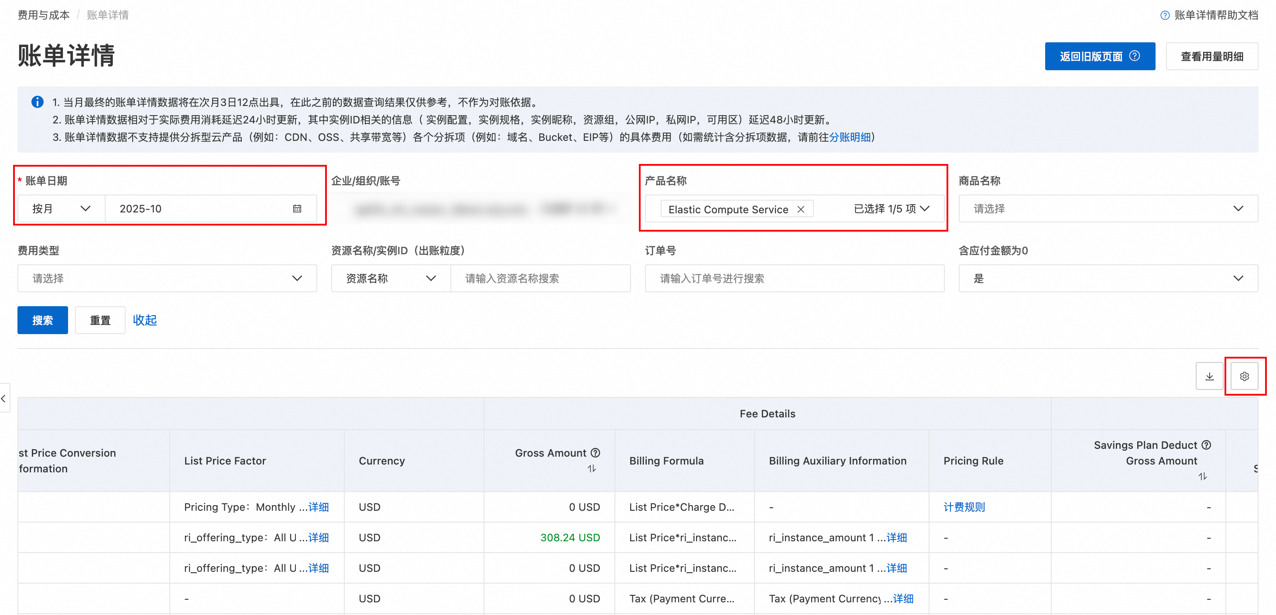The width and height of the screenshot is (1276, 615).
Task: Open the 计费规则 link
Action: click(x=964, y=507)
